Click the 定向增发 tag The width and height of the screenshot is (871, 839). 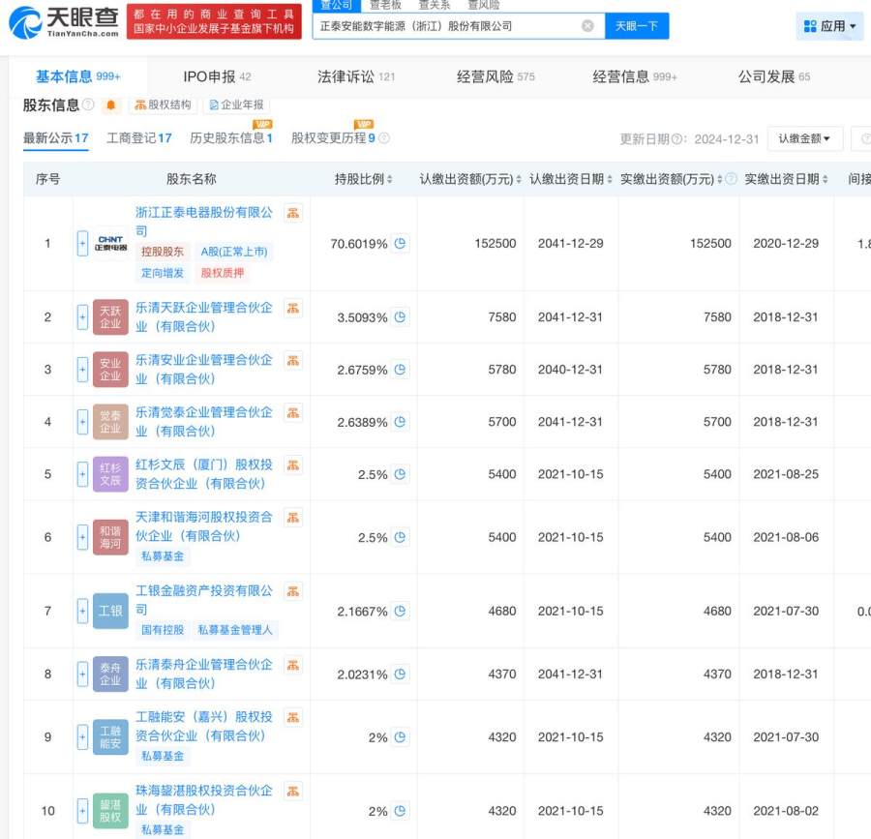(x=163, y=273)
